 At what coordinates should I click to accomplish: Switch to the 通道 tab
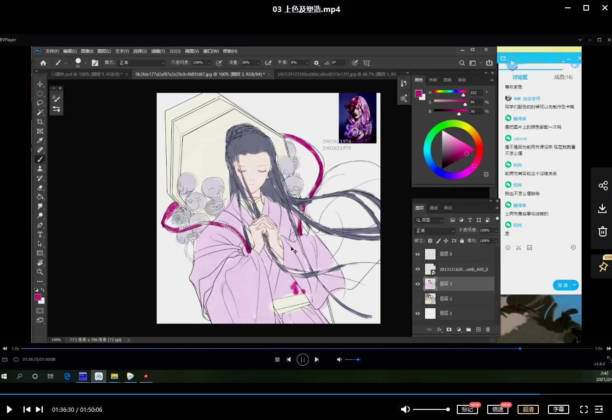point(434,208)
